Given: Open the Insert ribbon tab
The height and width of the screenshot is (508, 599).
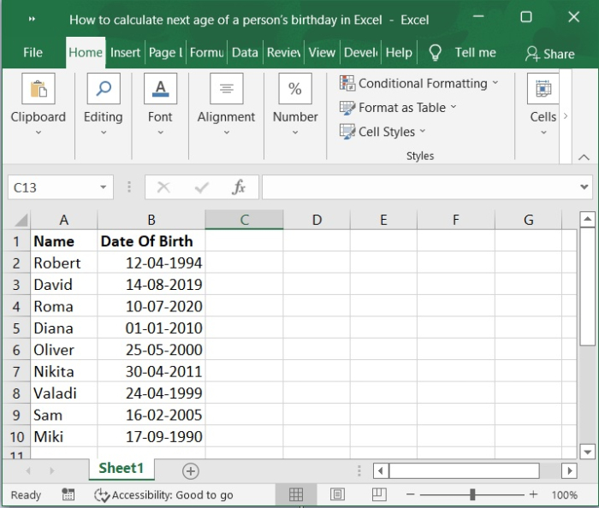Looking at the screenshot, I should [x=125, y=52].
